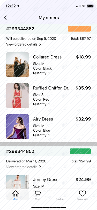Expand chevron next to first View ordered details

(40, 44)
